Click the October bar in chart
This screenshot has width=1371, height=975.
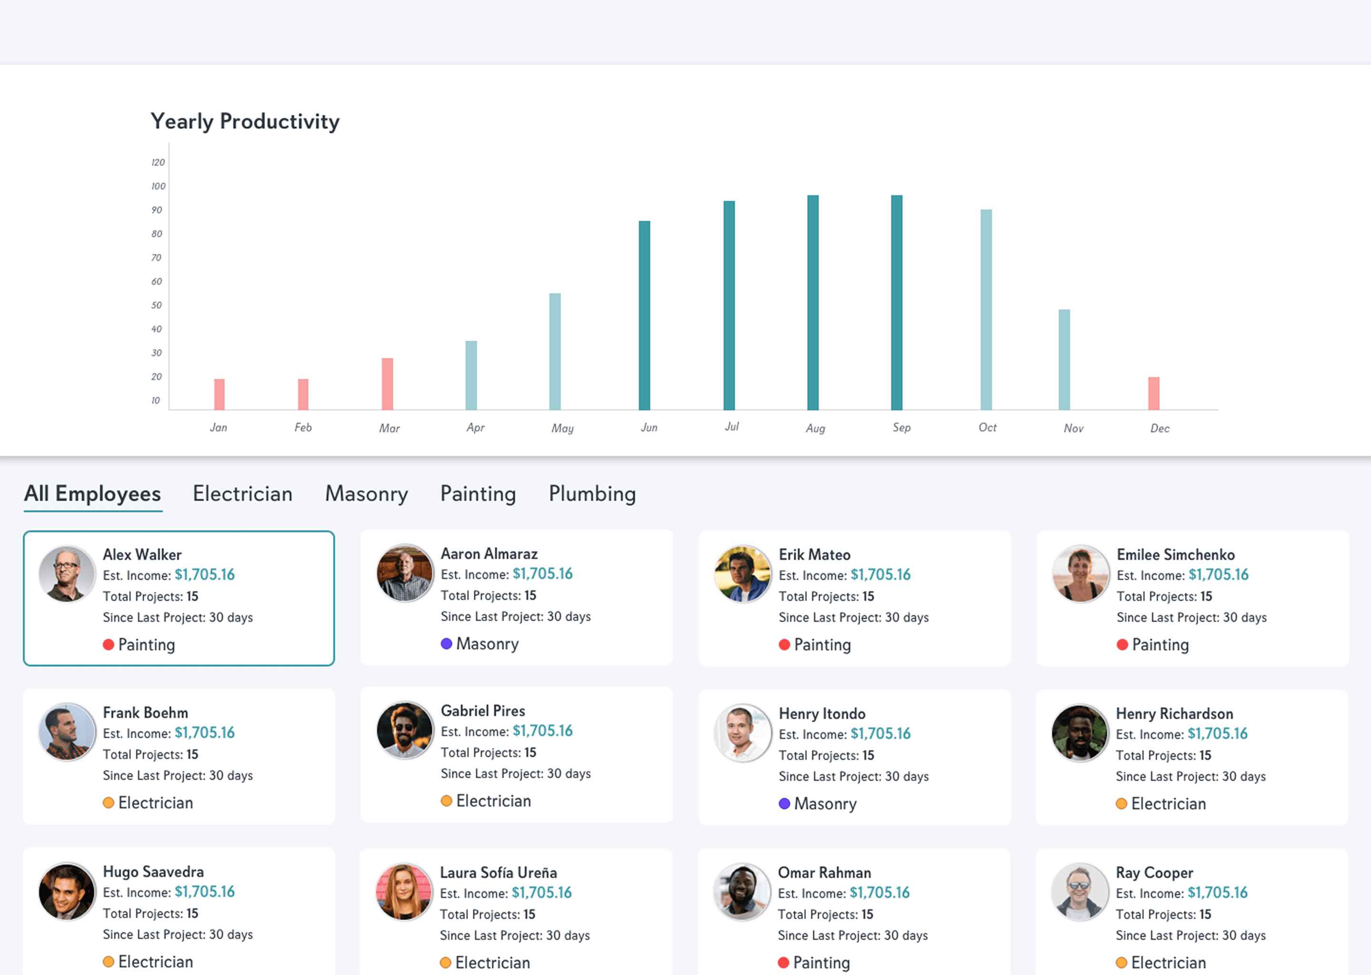click(985, 310)
